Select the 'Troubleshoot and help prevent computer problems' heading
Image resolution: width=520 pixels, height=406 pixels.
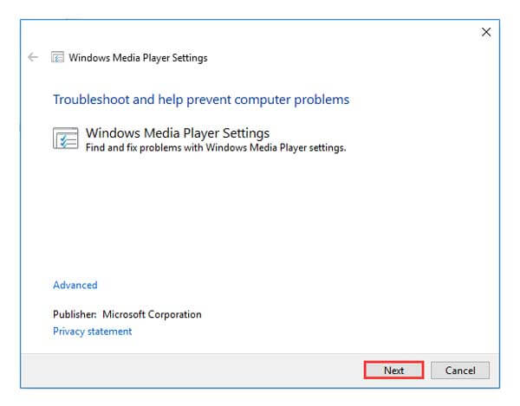coord(201,100)
